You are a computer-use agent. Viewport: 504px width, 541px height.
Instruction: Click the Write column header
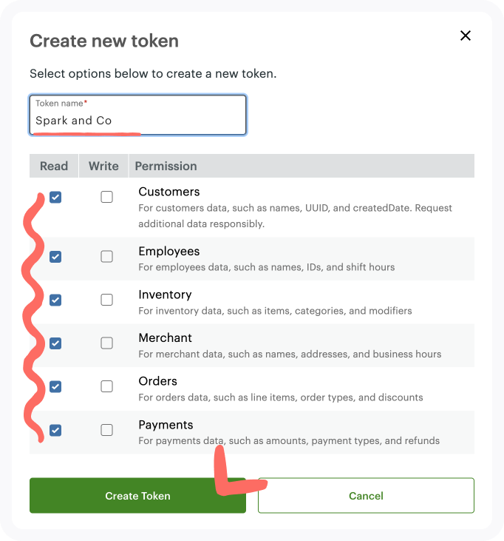103,166
